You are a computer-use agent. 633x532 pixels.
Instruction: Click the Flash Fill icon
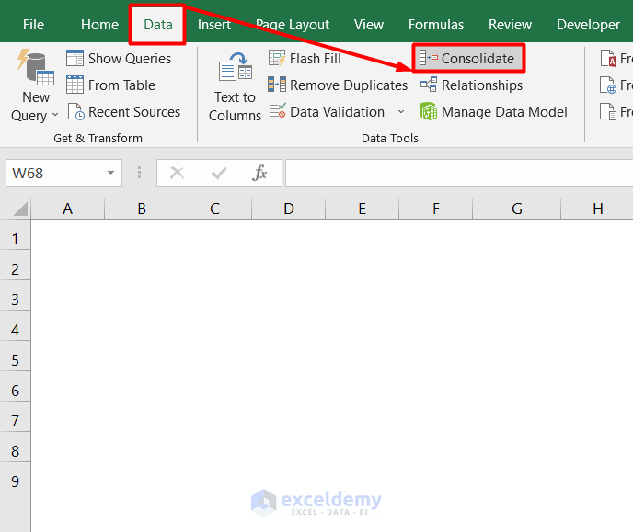(x=277, y=58)
